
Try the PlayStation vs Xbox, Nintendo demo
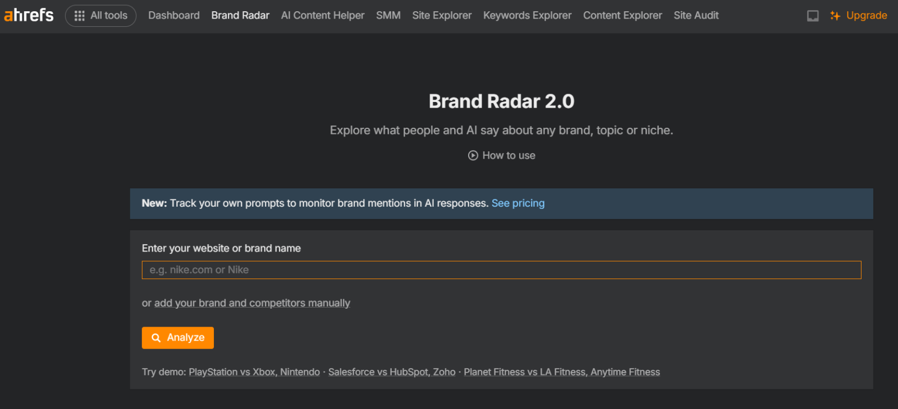(x=254, y=372)
